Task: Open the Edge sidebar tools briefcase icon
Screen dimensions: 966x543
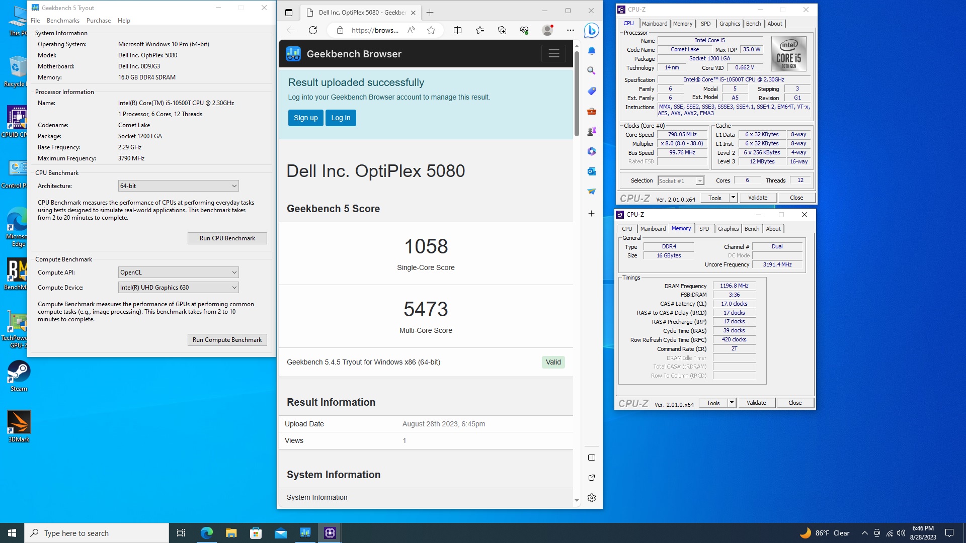Action: [x=592, y=111]
